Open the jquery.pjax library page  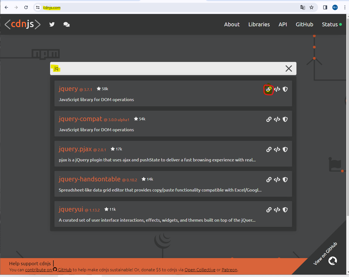tap(75, 149)
